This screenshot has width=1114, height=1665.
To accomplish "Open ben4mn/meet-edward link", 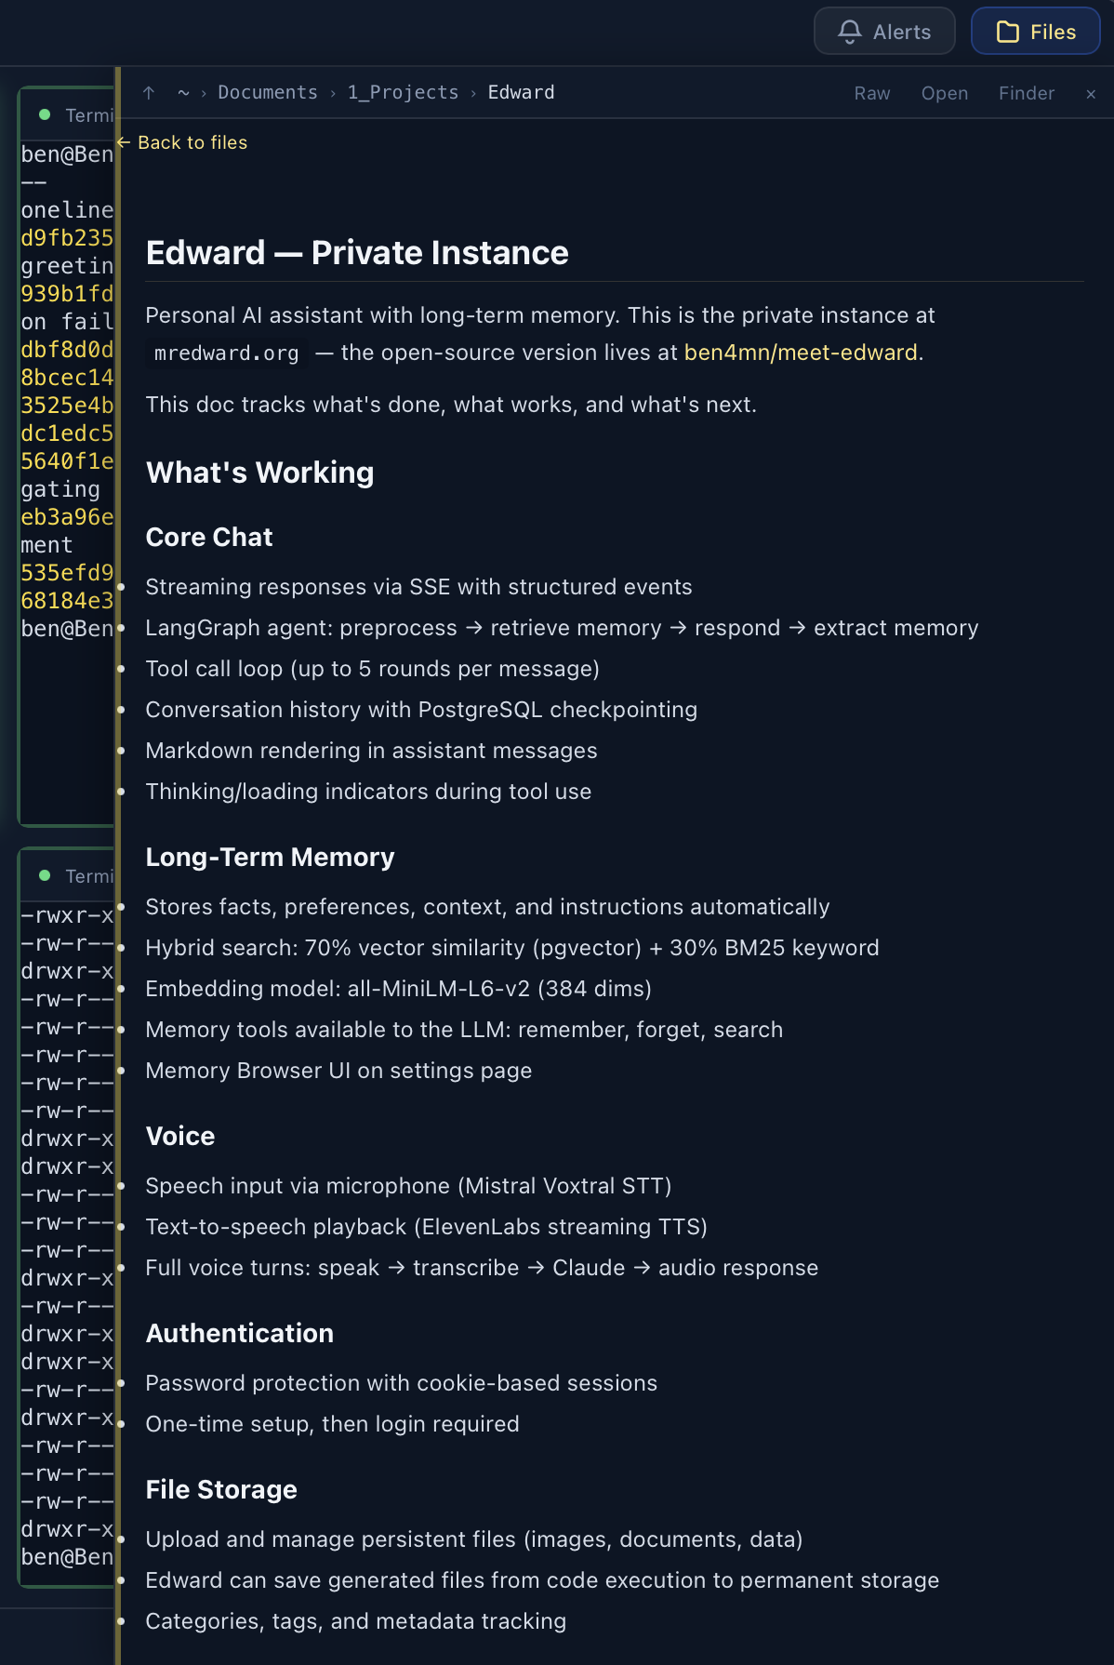I will (801, 353).
